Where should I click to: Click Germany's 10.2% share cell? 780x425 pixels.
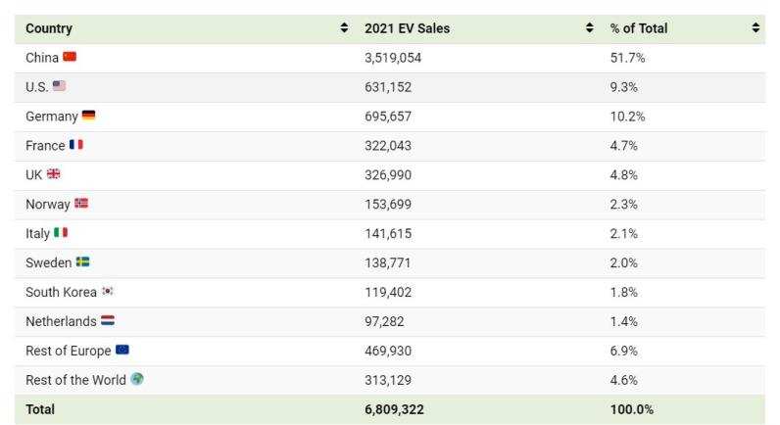tap(627, 117)
